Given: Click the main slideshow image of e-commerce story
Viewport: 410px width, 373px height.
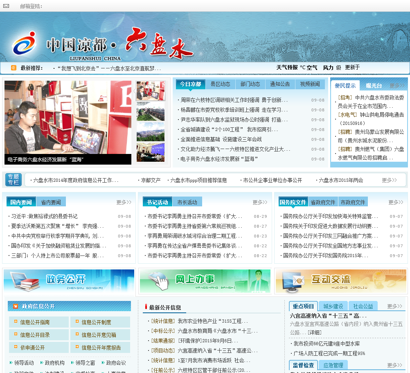Looking at the screenshot, I should 68,117.
